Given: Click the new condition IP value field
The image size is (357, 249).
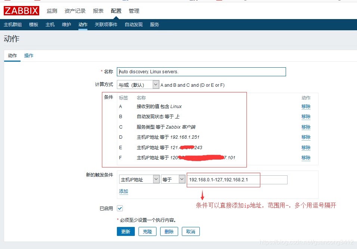Looking at the screenshot, I should point(237,180).
